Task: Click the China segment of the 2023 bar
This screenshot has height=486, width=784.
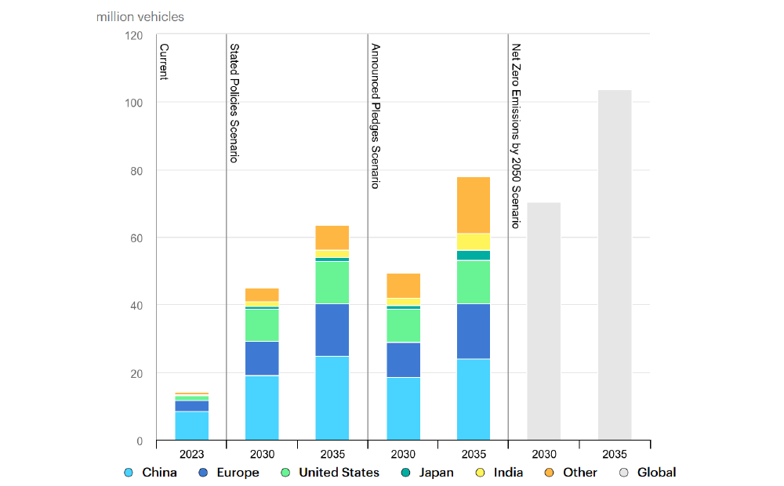Action: (x=191, y=426)
